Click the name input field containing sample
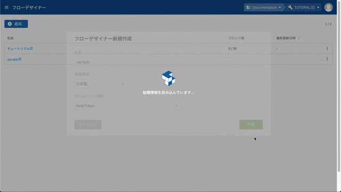 point(168,62)
